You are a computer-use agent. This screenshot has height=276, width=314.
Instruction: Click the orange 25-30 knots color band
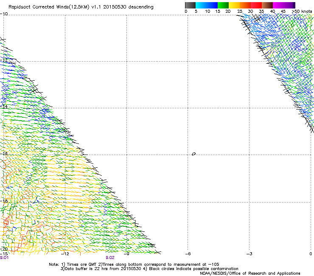click(x=245, y=5)
